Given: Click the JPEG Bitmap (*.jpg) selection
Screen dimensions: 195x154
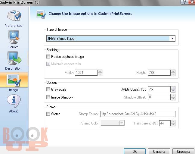Looking at the screenshot, I should point(108,39).
